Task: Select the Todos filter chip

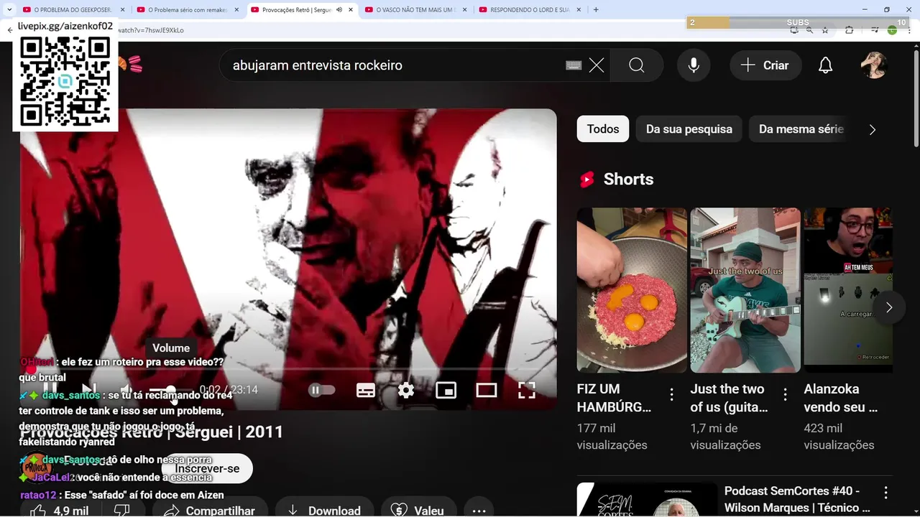Action: pyautogui.click(x=603, y=129)
